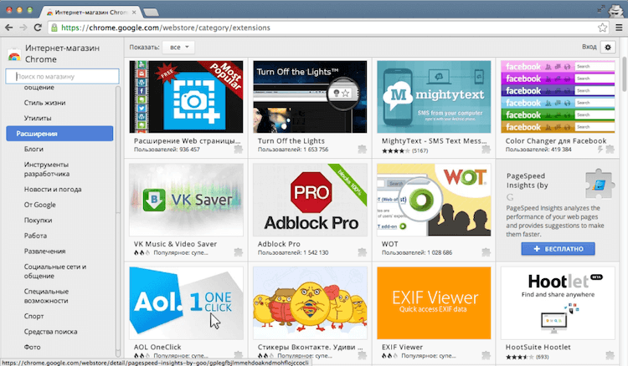Open the Новости и погода category

[x=53, y=190]
